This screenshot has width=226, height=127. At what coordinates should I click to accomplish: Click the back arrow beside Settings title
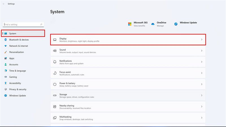coord(4,4)
